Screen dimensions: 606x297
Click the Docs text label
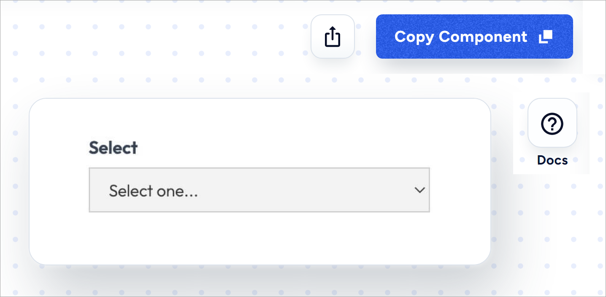tap(552, 160)
